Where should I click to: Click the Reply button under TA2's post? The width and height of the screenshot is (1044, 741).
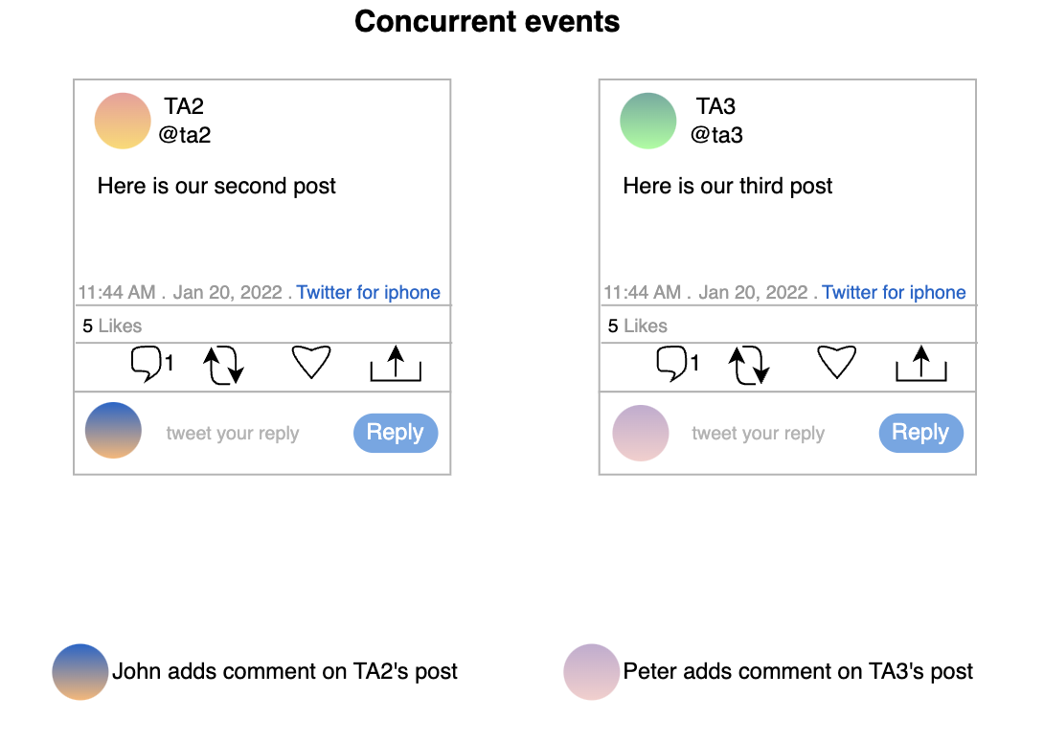(x=396, y=433)
